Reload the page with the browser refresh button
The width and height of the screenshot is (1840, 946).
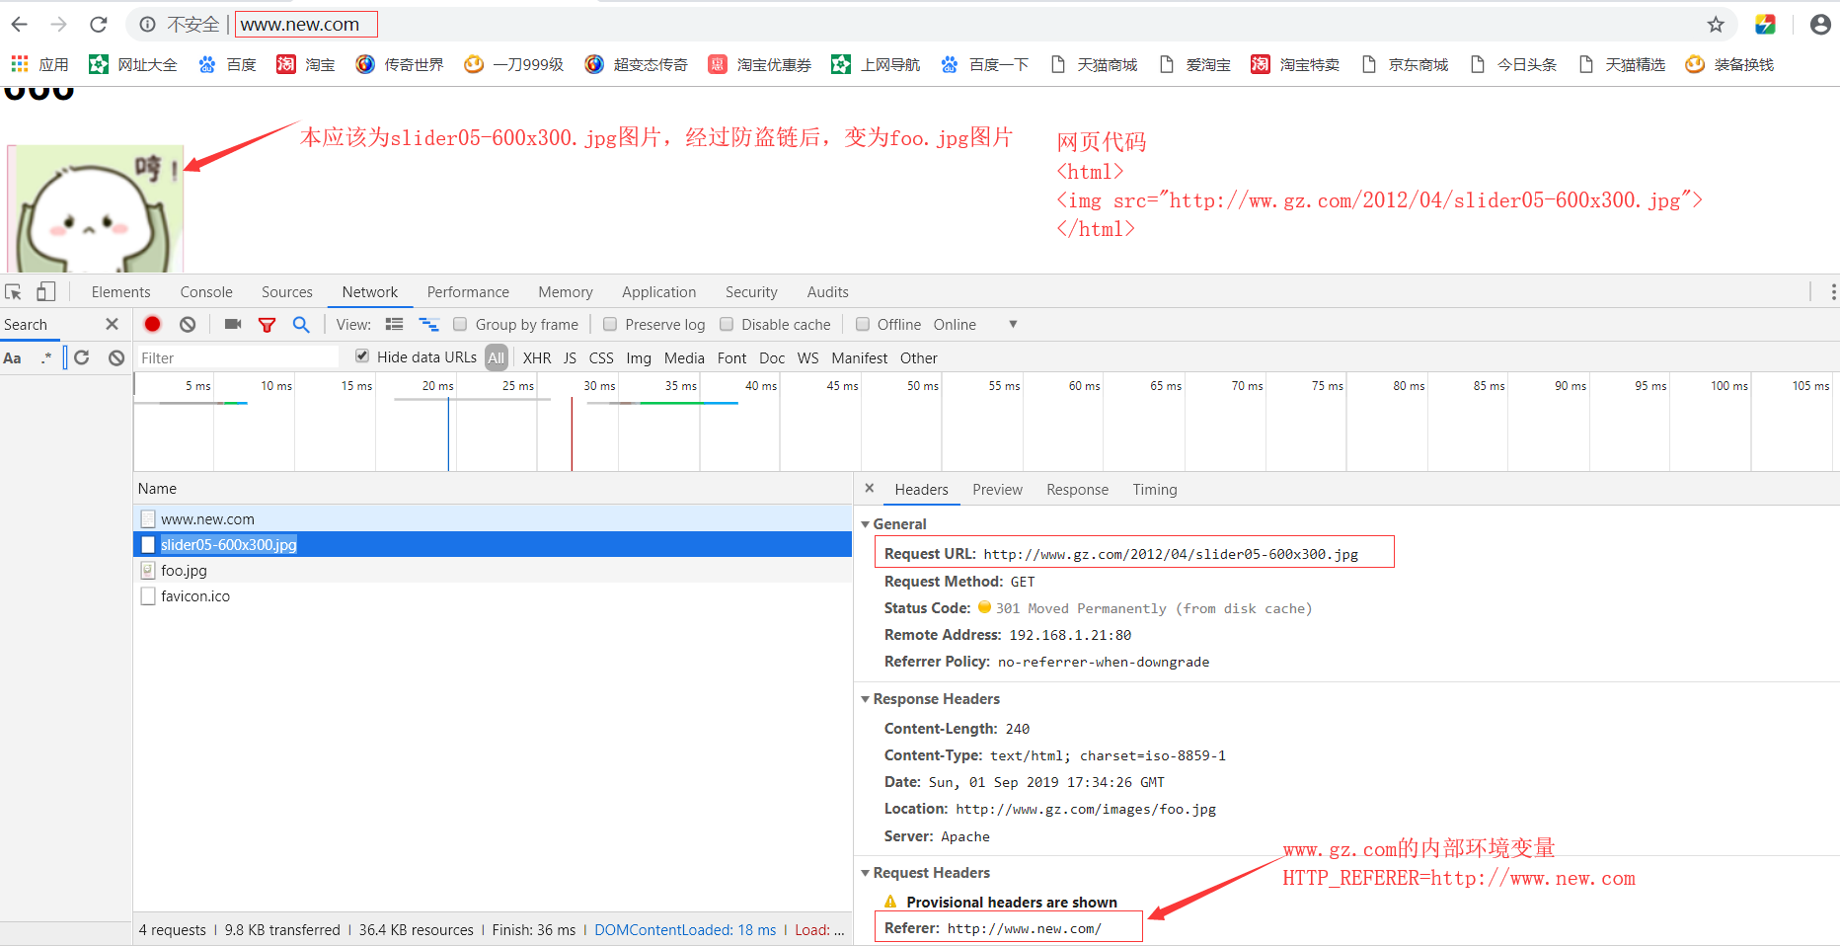pos(98,25)
